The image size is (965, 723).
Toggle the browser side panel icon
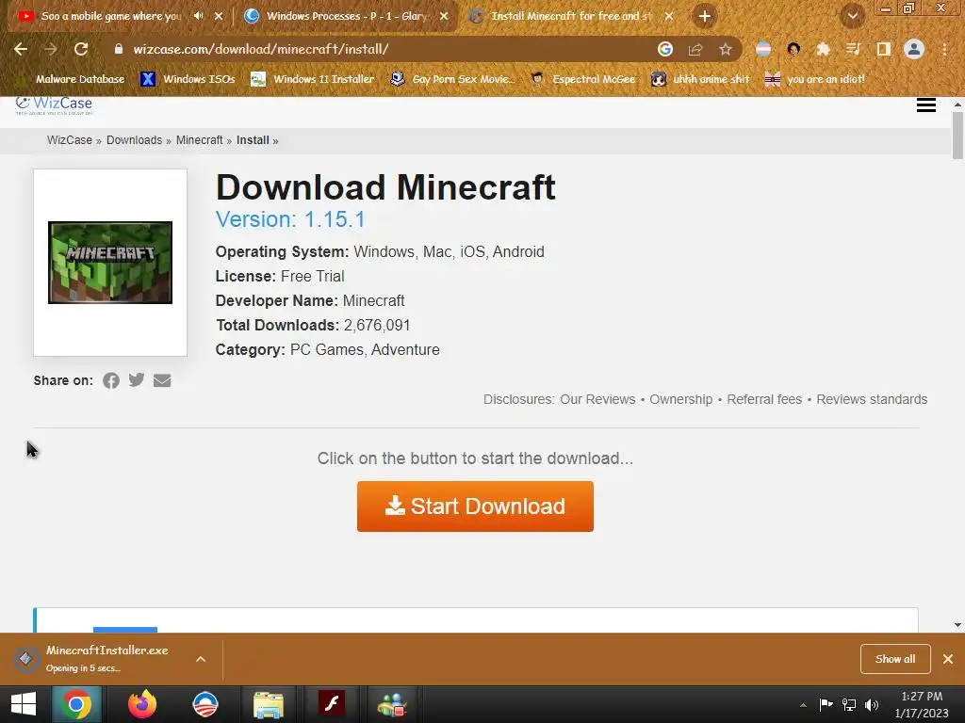884,49
